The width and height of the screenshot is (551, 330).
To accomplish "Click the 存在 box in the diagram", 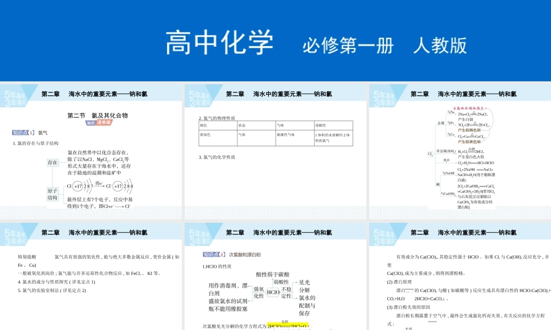I will [x=53, y=162].
